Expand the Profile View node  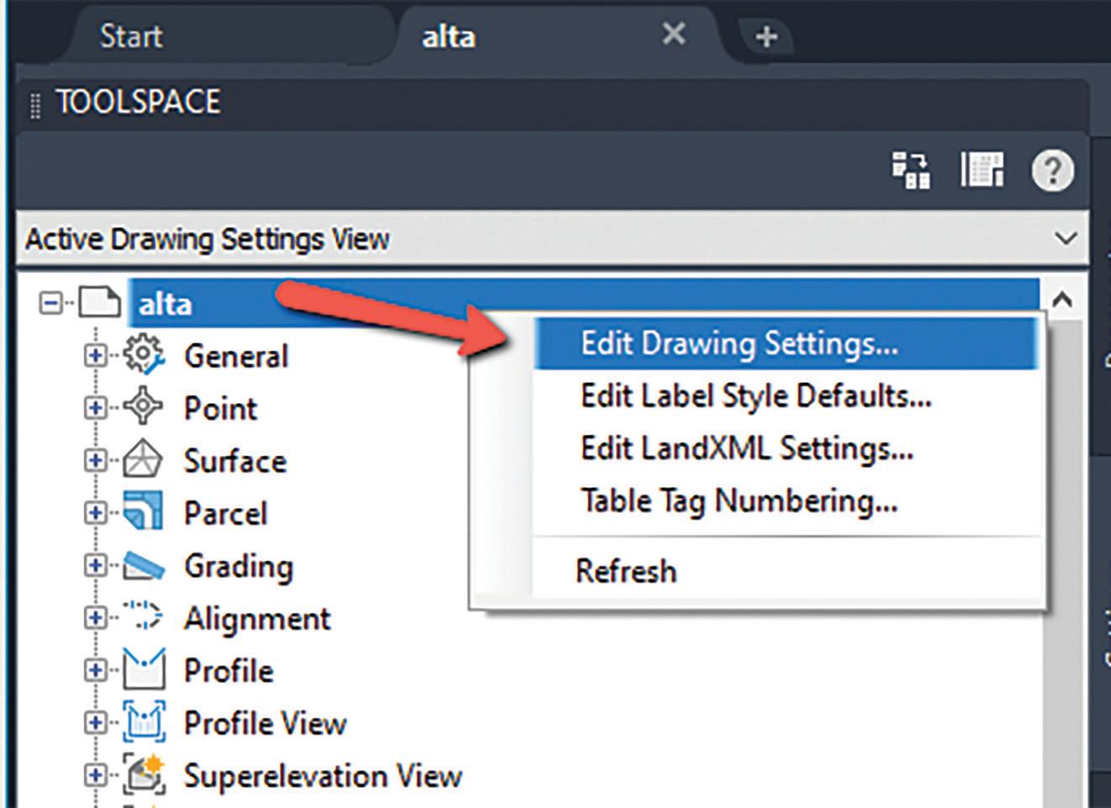(x=94, y=722)
